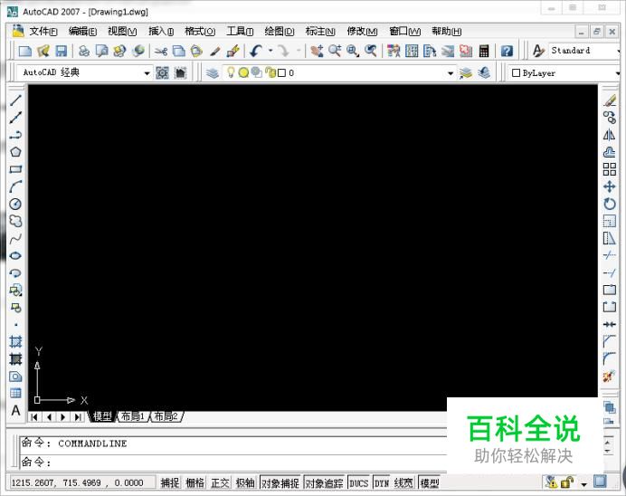Switch to the 布局1 layout tab
Viewport: 626px width, 496px height.
pos(133,416)
